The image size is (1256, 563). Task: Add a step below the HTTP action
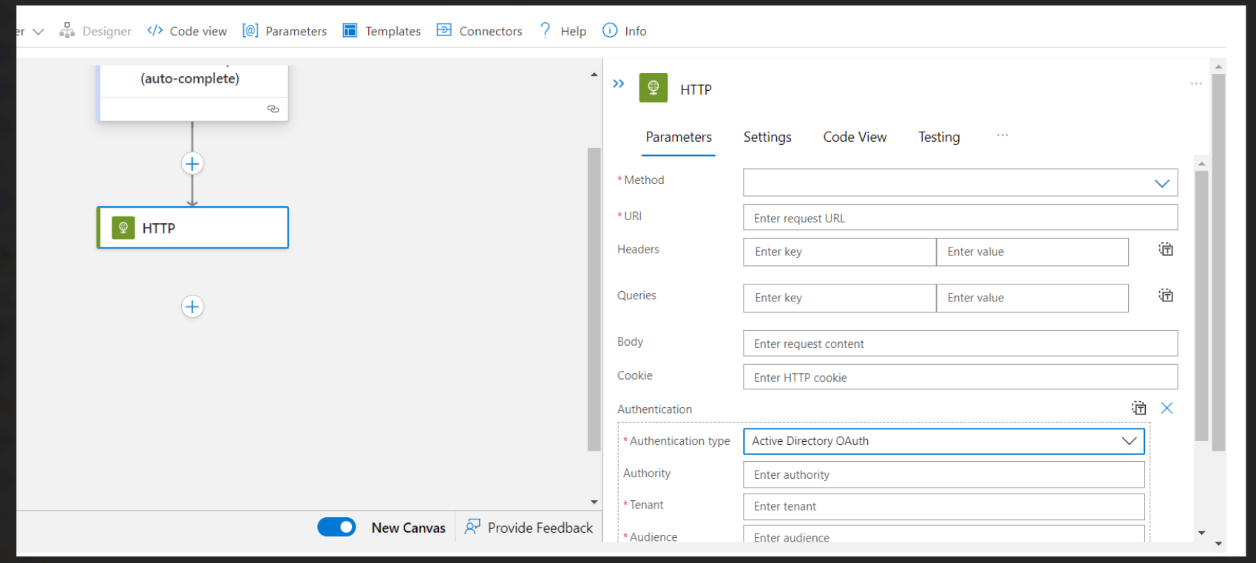pyautogui.click(x=192, y=307)
